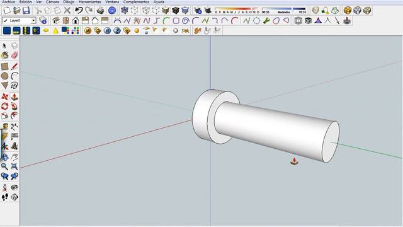Open the Complementos menu
Screen dimensions: 403x227
pyautogui.click(x=136, y=2)
